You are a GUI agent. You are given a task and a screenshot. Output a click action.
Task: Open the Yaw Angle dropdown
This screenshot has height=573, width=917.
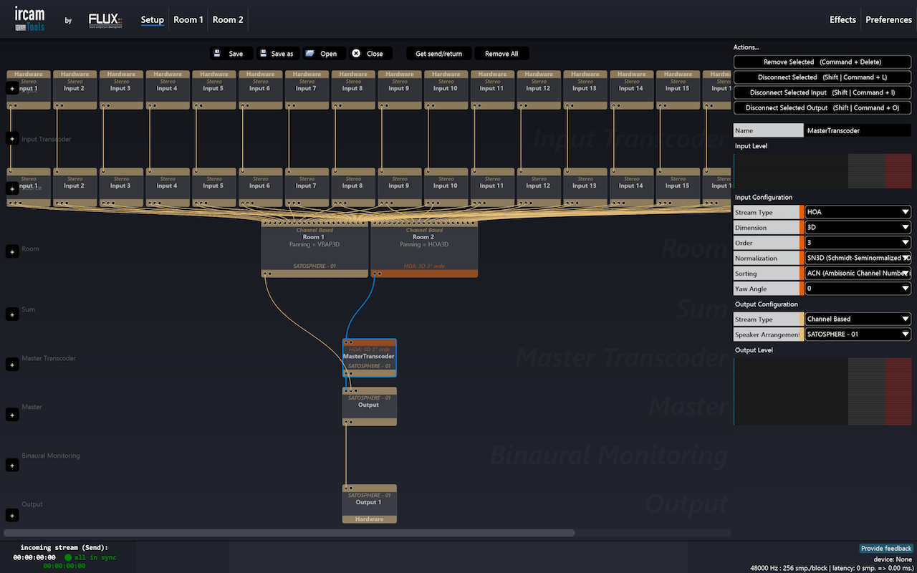pos(858,289)
